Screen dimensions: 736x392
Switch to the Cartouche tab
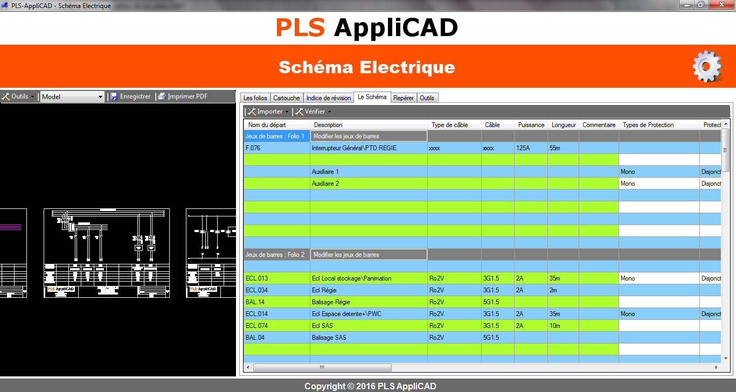click(x=287, y=98)
